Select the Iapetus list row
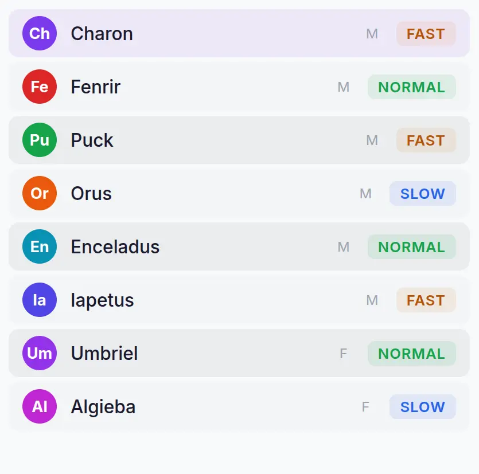Screen dimensions: 479x474 click(x=229, y=300)
